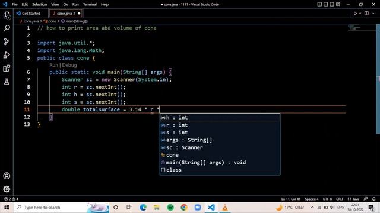Select suggestion 'r : int'

pyautogui.click(x=220, y=125)
